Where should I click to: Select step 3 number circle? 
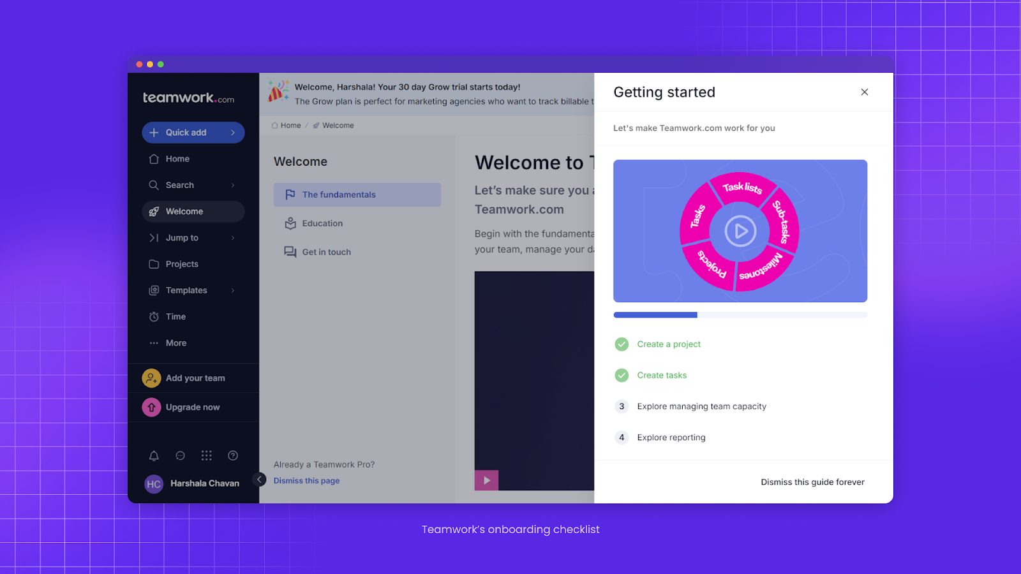[622, 406]
